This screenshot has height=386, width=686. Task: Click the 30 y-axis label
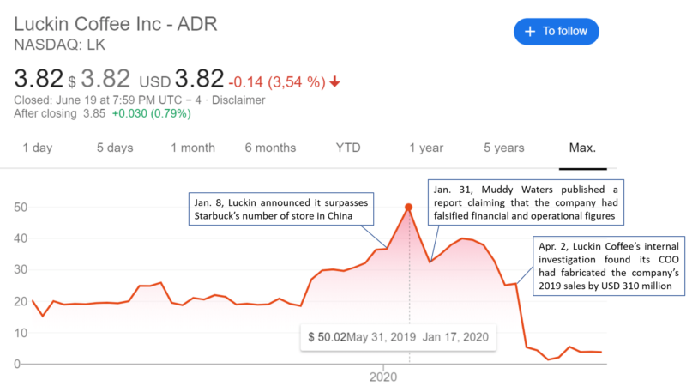click(x=21, y=269)
